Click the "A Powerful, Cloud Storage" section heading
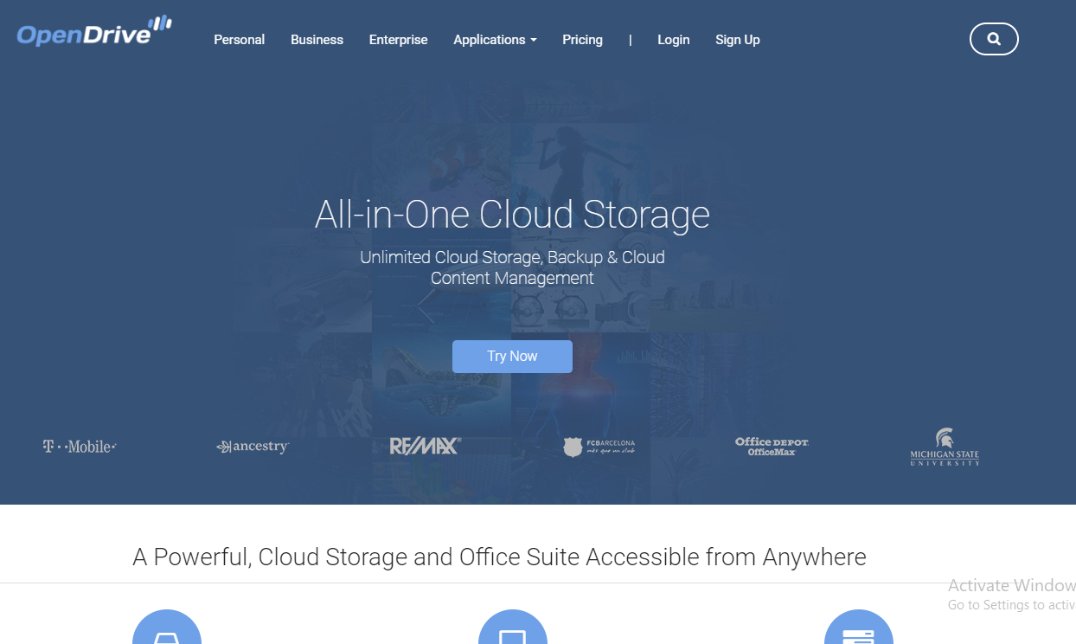The width and height of the screenshot is (1076, 644). 499,557
